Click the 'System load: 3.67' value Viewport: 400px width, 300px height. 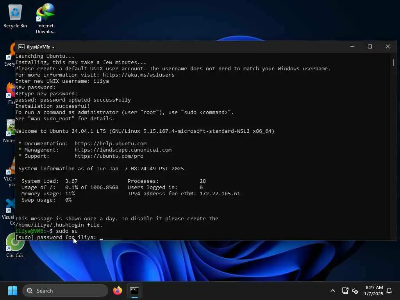50,181
